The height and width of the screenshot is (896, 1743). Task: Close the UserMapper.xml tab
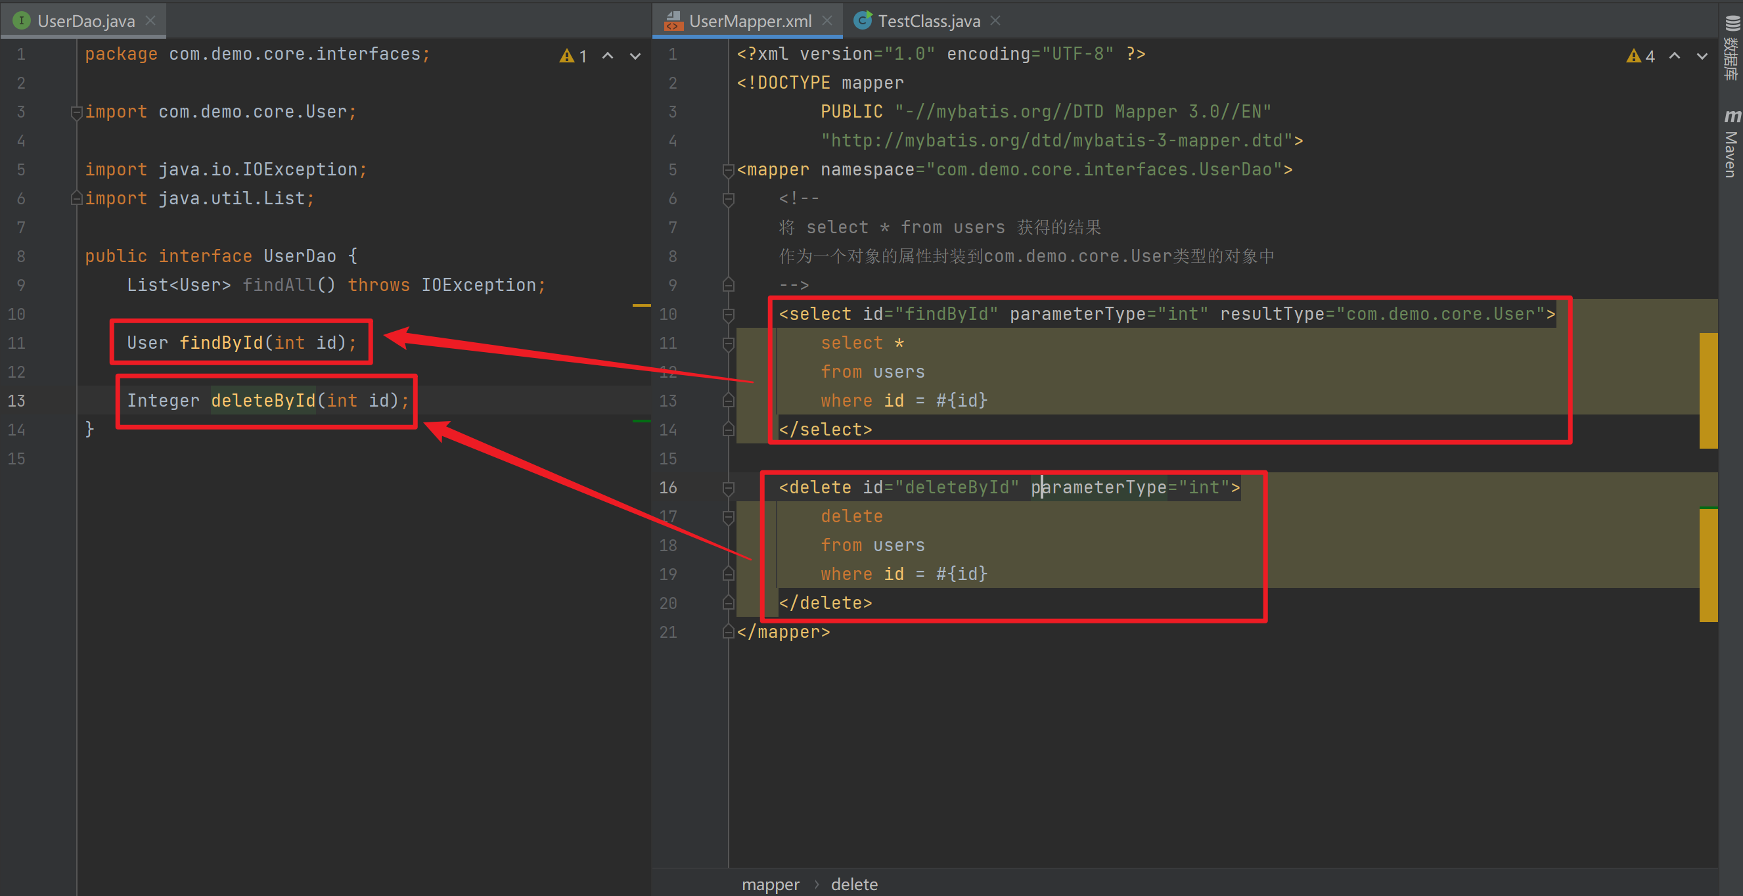pyautogui.click(x=827, y=21)
